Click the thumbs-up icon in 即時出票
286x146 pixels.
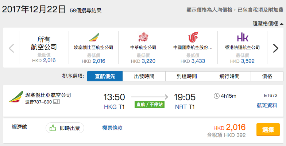coord(53,128)
